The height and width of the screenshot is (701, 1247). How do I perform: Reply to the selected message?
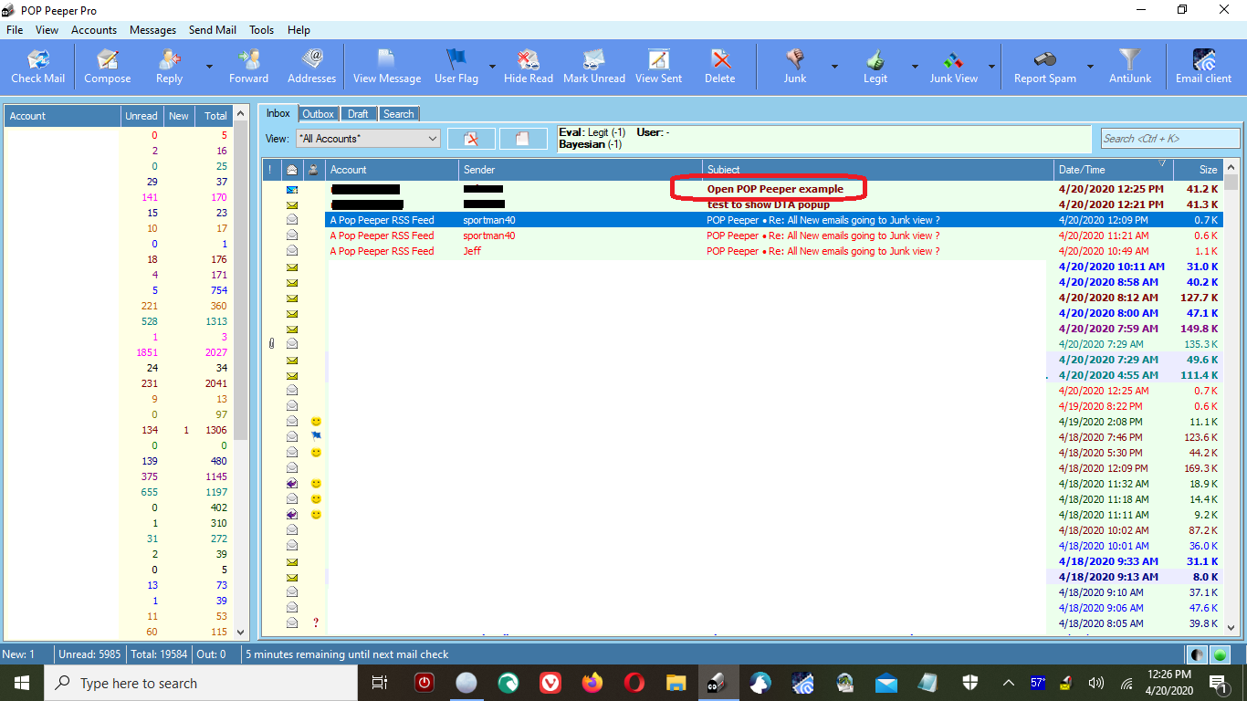[x=170, y=67]
